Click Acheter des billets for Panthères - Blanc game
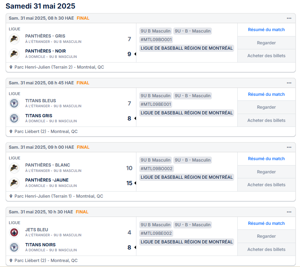This screenshot has height=267, width=300. [x=266, y=185]
